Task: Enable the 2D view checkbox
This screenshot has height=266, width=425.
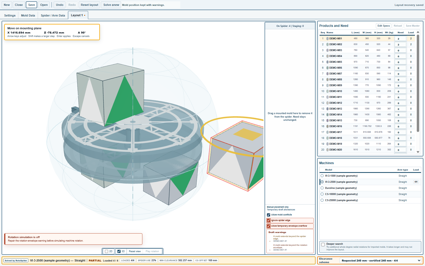Action: point(107,251)
